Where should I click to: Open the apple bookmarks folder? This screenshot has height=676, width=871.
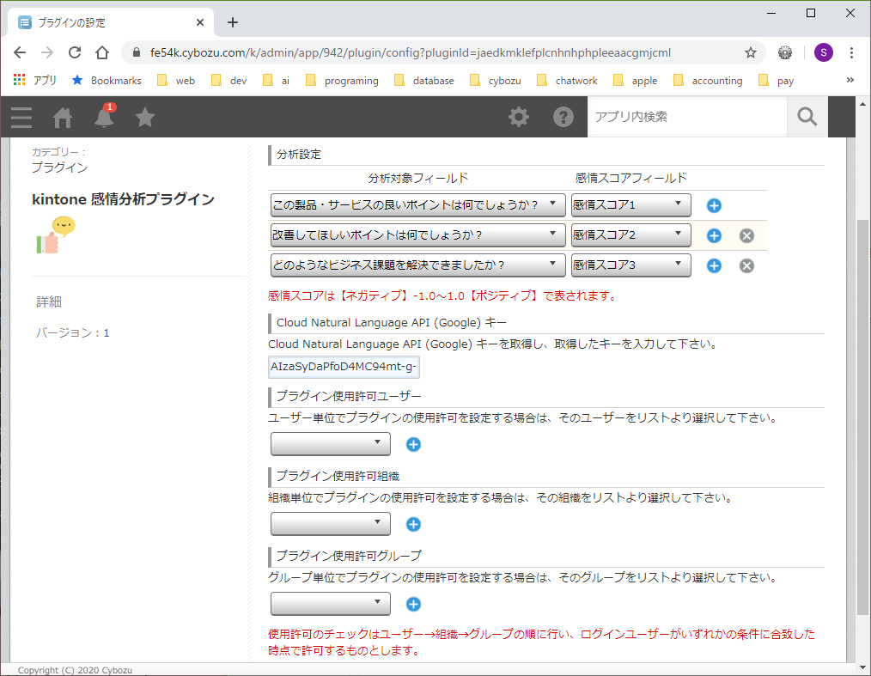635,81
